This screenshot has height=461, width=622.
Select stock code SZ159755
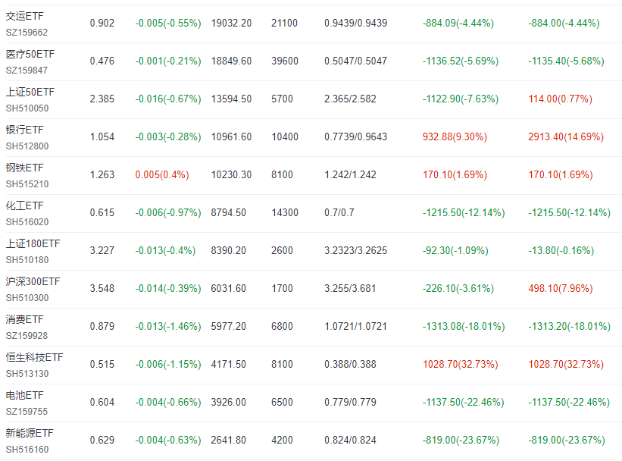(x=27, y=412)
